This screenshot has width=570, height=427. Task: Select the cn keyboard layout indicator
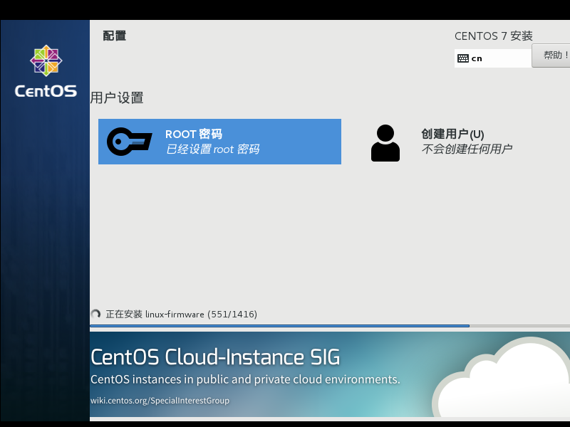(x=477, y=58)
